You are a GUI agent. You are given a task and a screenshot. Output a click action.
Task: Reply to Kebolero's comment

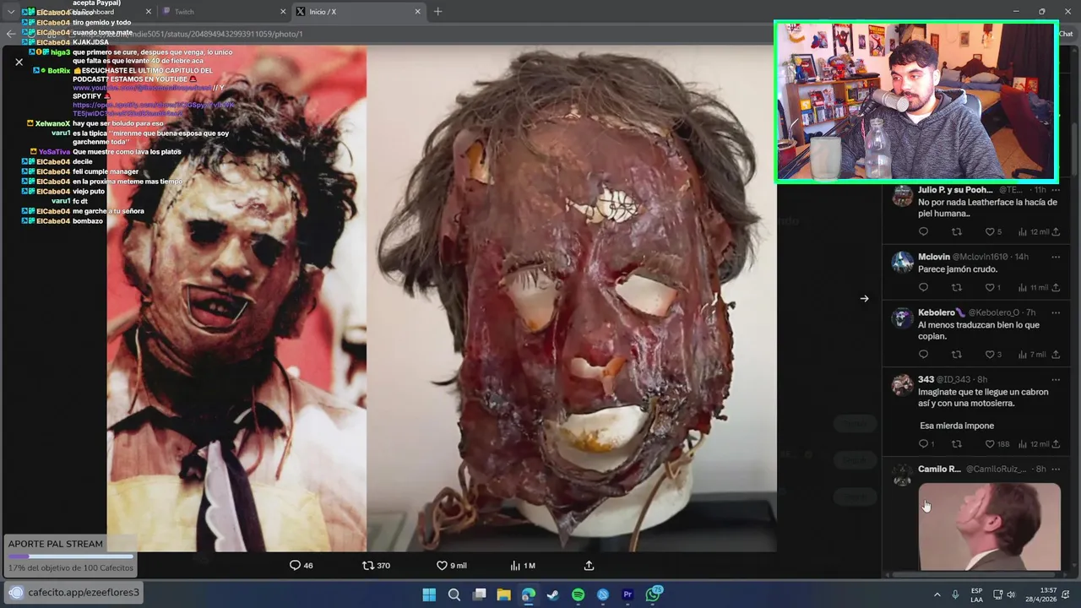point(923,355)
